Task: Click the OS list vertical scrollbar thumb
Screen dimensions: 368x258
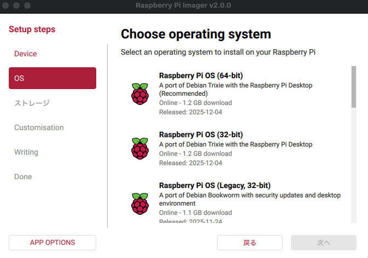Action: 354,86
